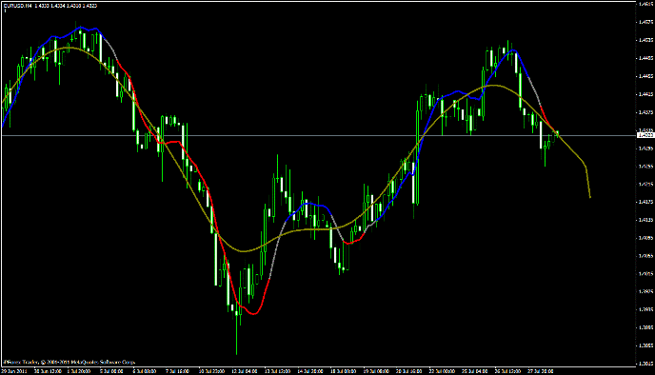Select the tall candle with the lowest wick
This screenshot has width=655, height=375.
pyautogui.click(x=236, y=332)
